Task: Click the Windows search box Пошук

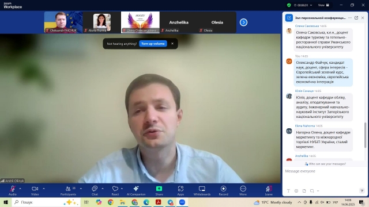Action: pyautogui.click(x=46, y=202)
